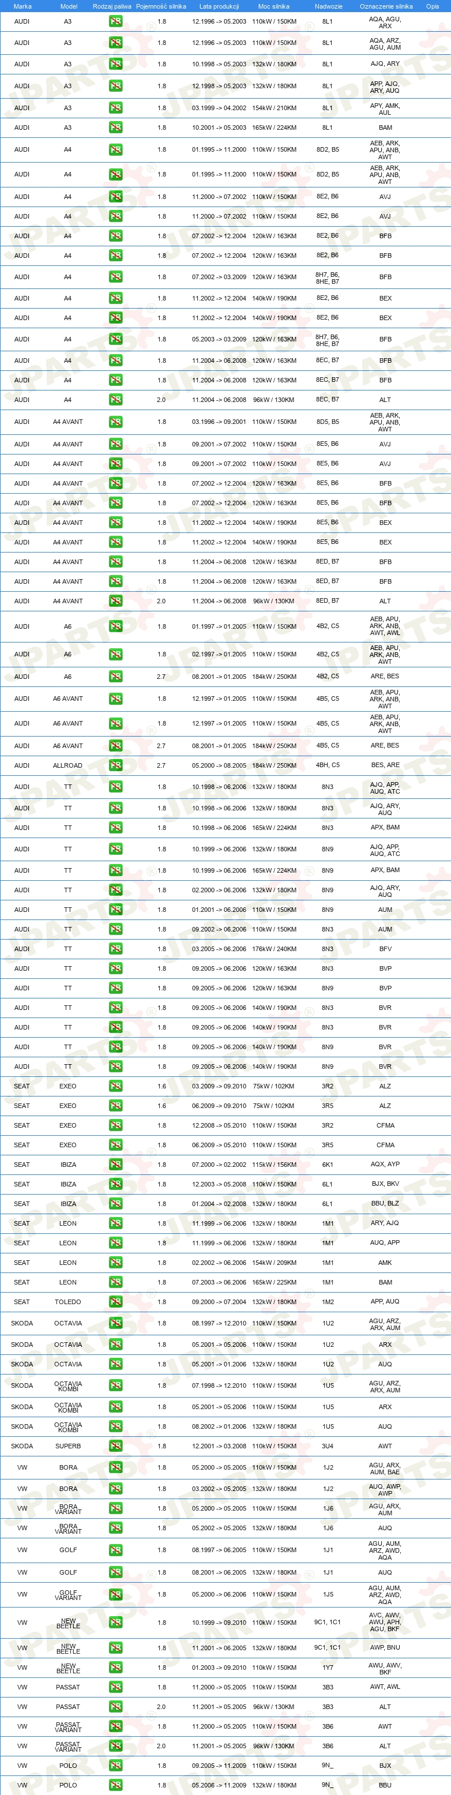Click the fuel icon in the Seat Ibiza AQX, AYP row
The image size is (451, 1795).
pos(116,1165)
